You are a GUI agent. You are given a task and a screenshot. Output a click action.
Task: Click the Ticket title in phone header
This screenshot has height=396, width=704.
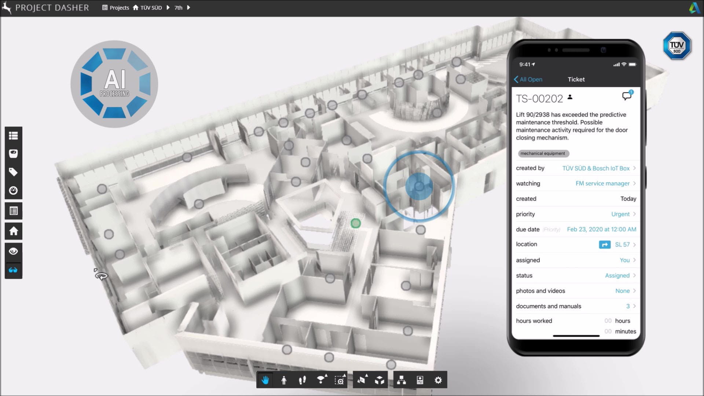576,79
